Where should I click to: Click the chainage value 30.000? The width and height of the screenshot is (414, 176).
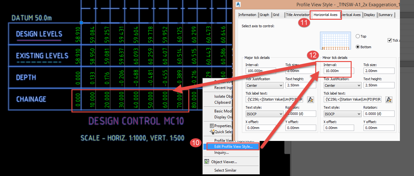point(121,100)
